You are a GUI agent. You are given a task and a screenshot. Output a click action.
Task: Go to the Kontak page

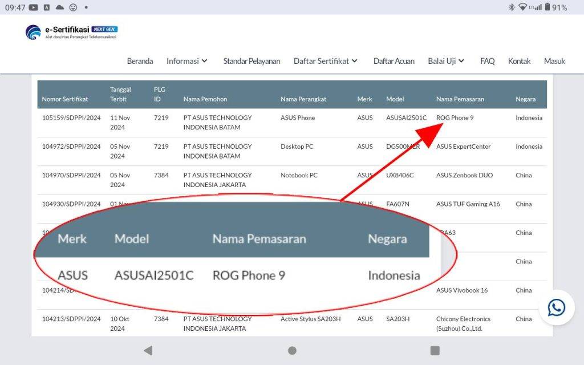click(x=519, y=61)
